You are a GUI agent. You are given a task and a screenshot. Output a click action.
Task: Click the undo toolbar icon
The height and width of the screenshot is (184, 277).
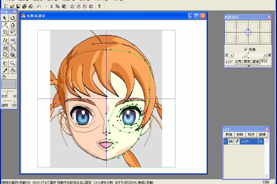[39, 6]
